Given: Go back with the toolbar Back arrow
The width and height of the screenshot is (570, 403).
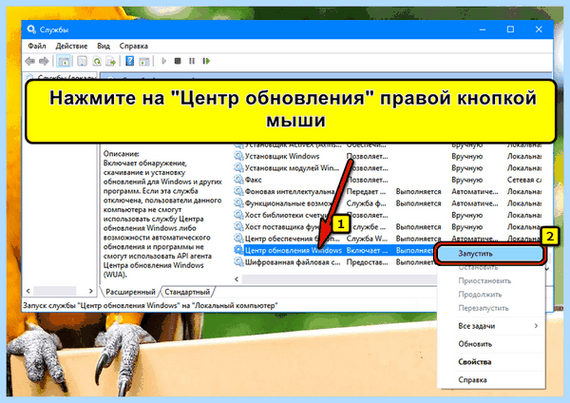Looking at the screenshot, I should (x=29, y=61).
